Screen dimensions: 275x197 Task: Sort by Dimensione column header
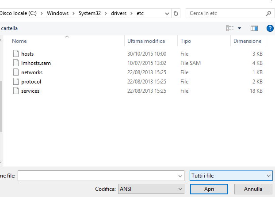click(247, 41)
